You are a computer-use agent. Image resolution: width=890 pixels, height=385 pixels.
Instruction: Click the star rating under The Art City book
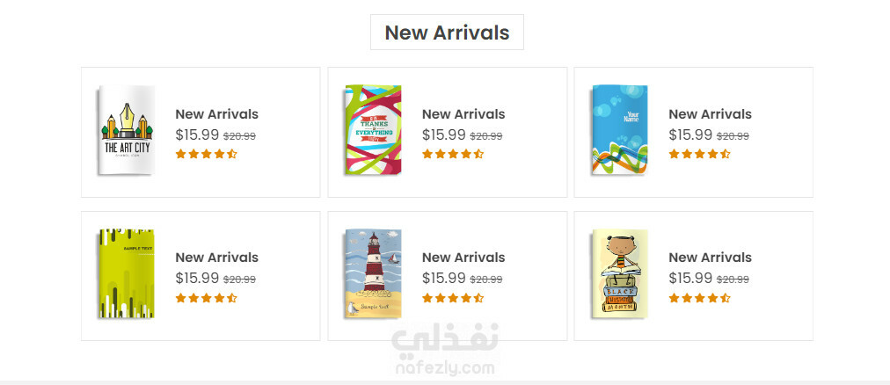206,154
